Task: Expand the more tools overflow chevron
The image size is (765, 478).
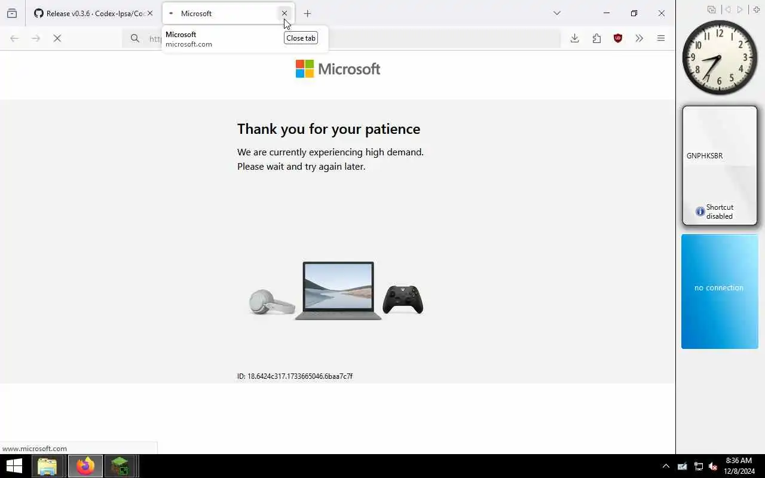Action: (639, 38)
